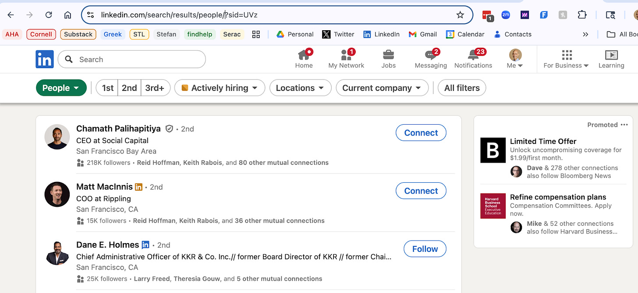Open the Contacts bookmark
This screenshot has width=638, height=293.
[x=513, y=34]
